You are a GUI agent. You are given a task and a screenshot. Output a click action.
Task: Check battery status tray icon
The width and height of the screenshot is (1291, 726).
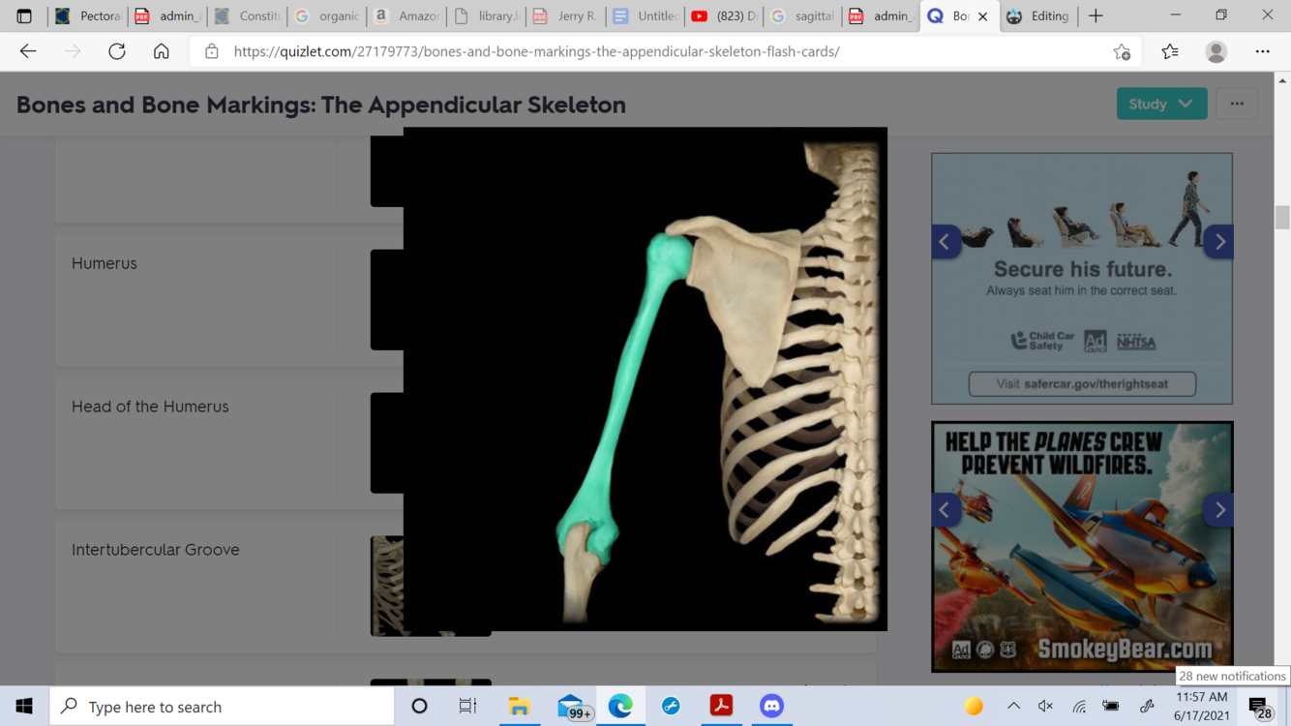(1111, 707)
